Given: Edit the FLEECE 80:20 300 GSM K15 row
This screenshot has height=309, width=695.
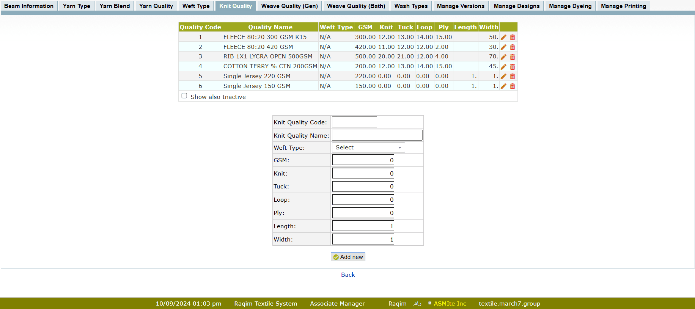Looking at the screenshot, I should coord(503,37).
